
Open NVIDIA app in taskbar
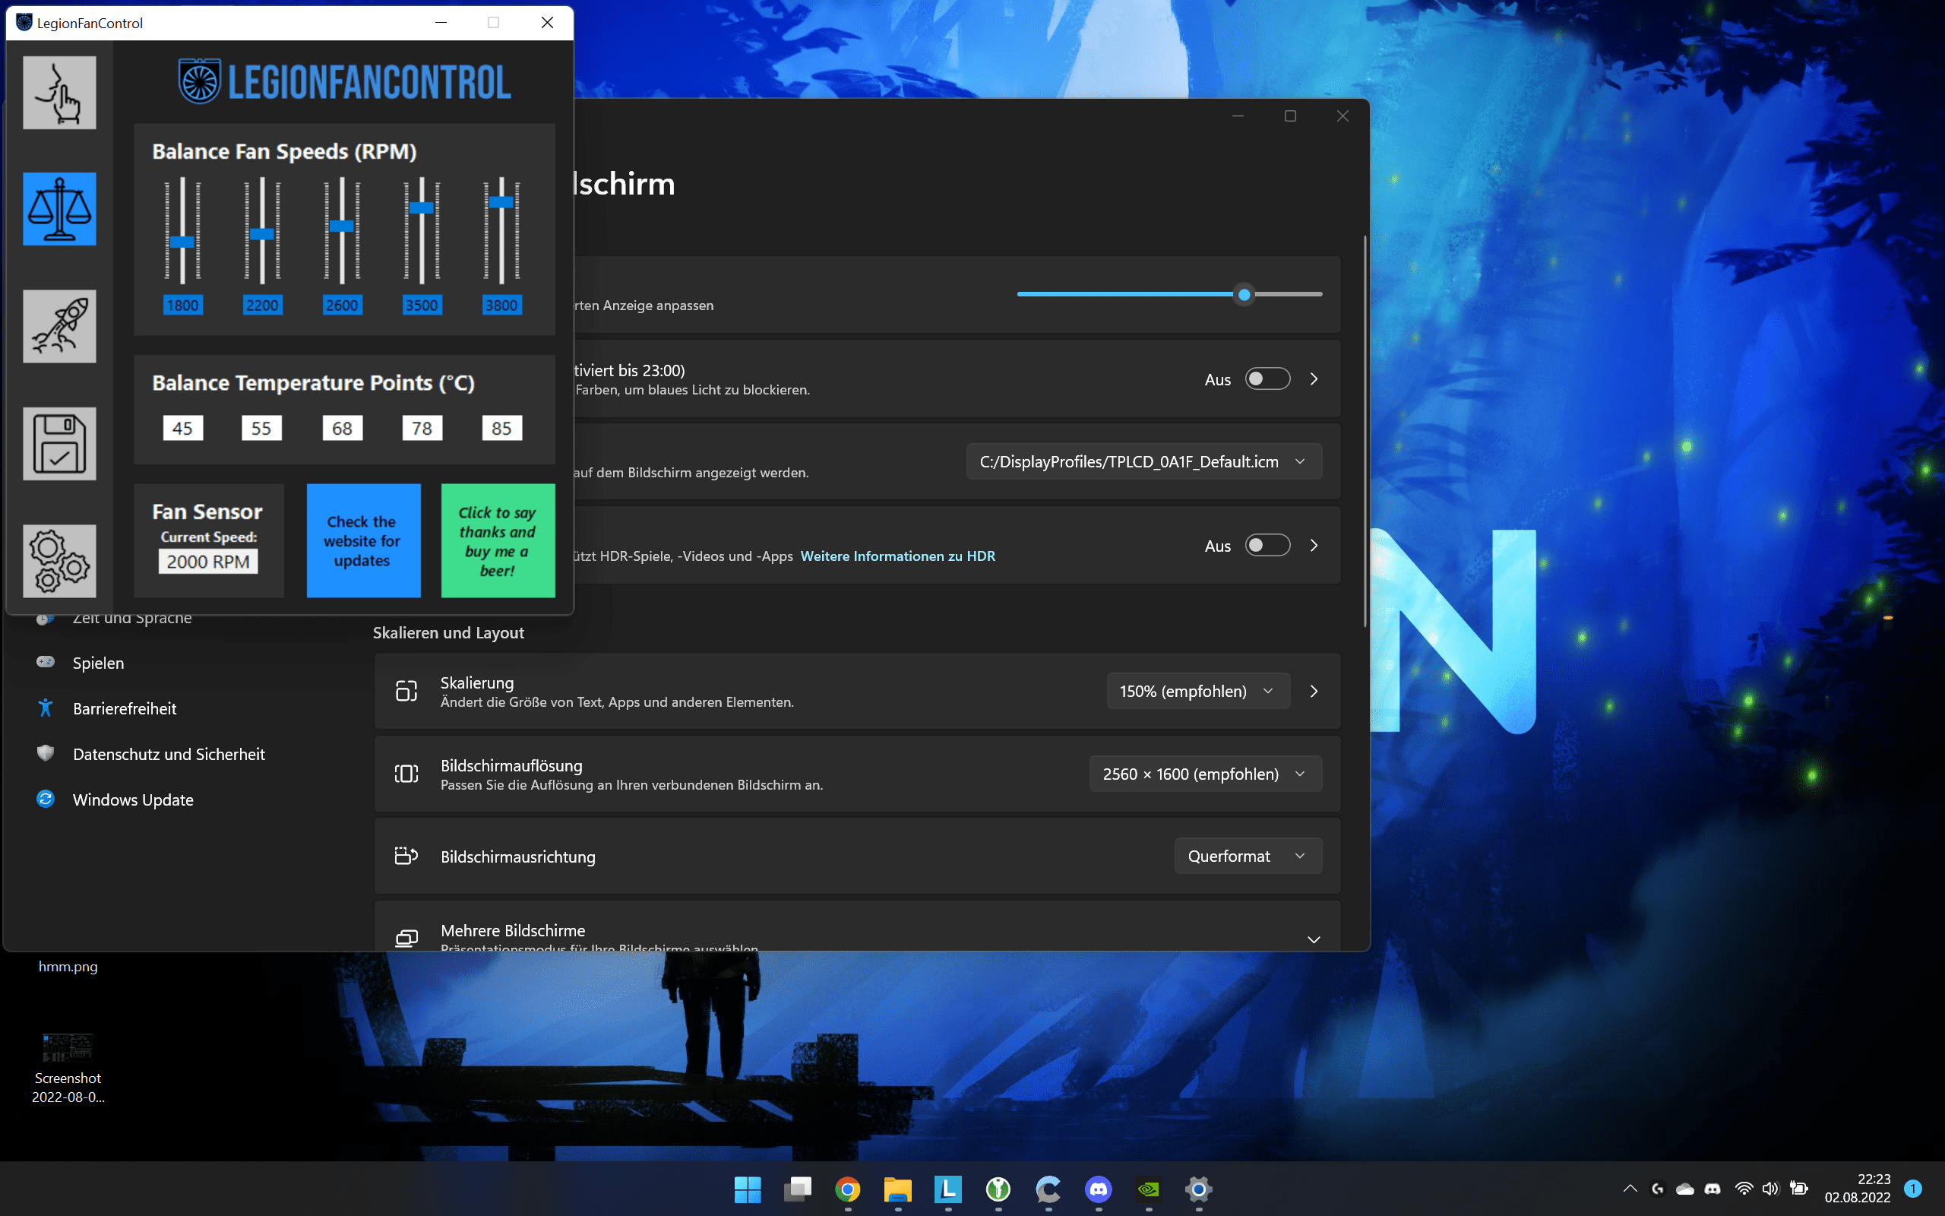click(x=1149, y=1189)
